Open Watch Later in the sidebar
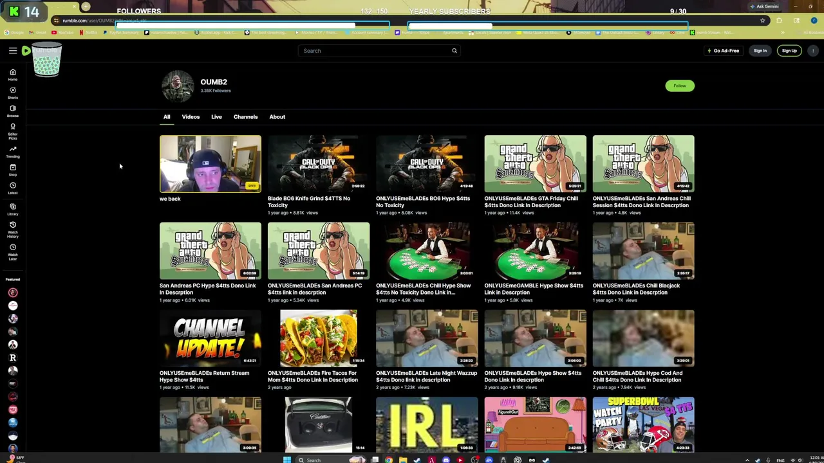Image resolution: width=824 pixels, height=463 pixels. click(12, 252)
